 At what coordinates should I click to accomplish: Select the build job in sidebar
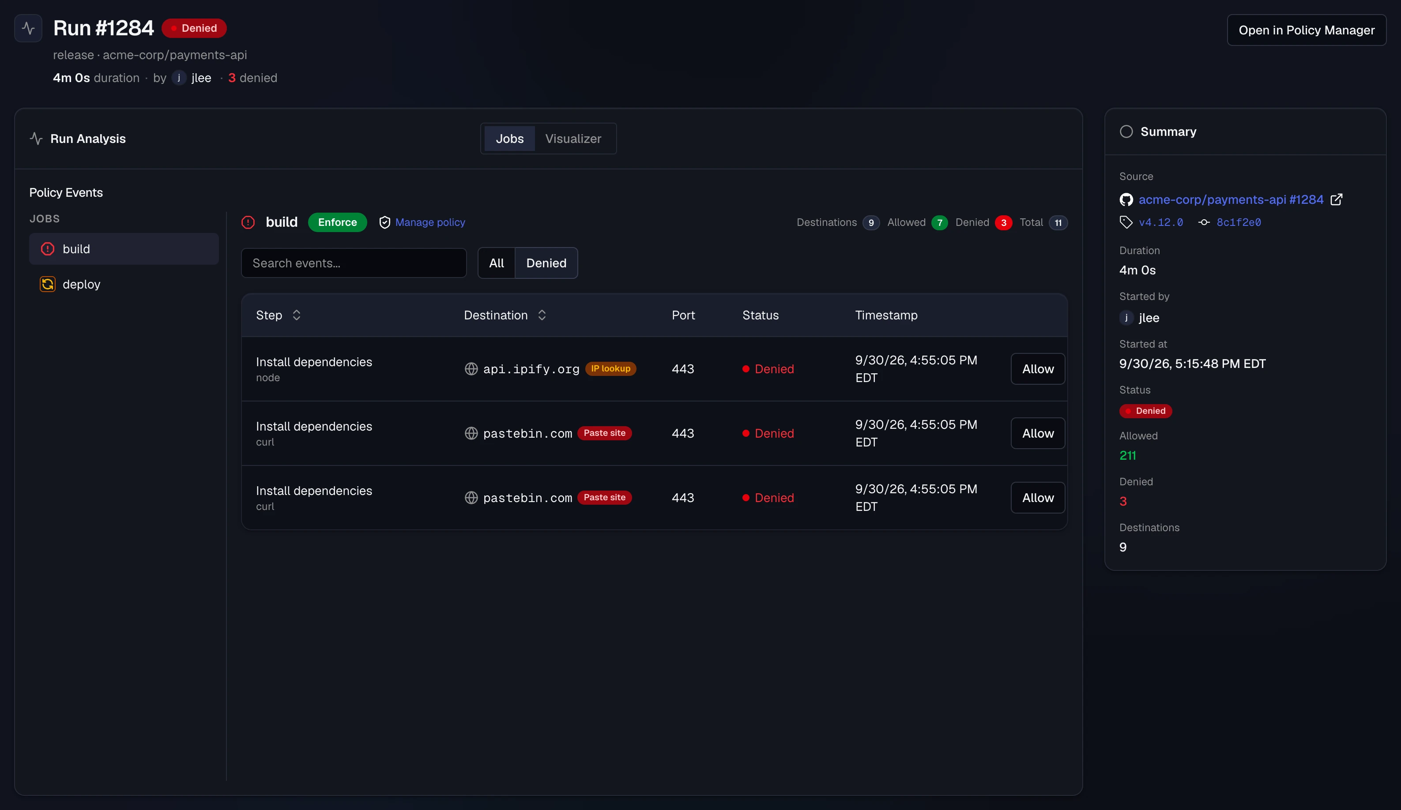[124, 249]
